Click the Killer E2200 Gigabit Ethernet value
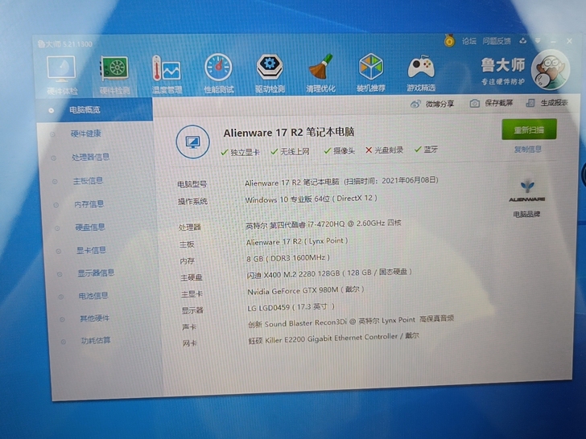 [x=334, y=338]
